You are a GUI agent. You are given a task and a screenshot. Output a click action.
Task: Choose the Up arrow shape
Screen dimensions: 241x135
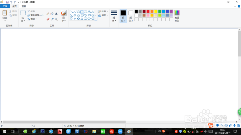coord(92,15)
